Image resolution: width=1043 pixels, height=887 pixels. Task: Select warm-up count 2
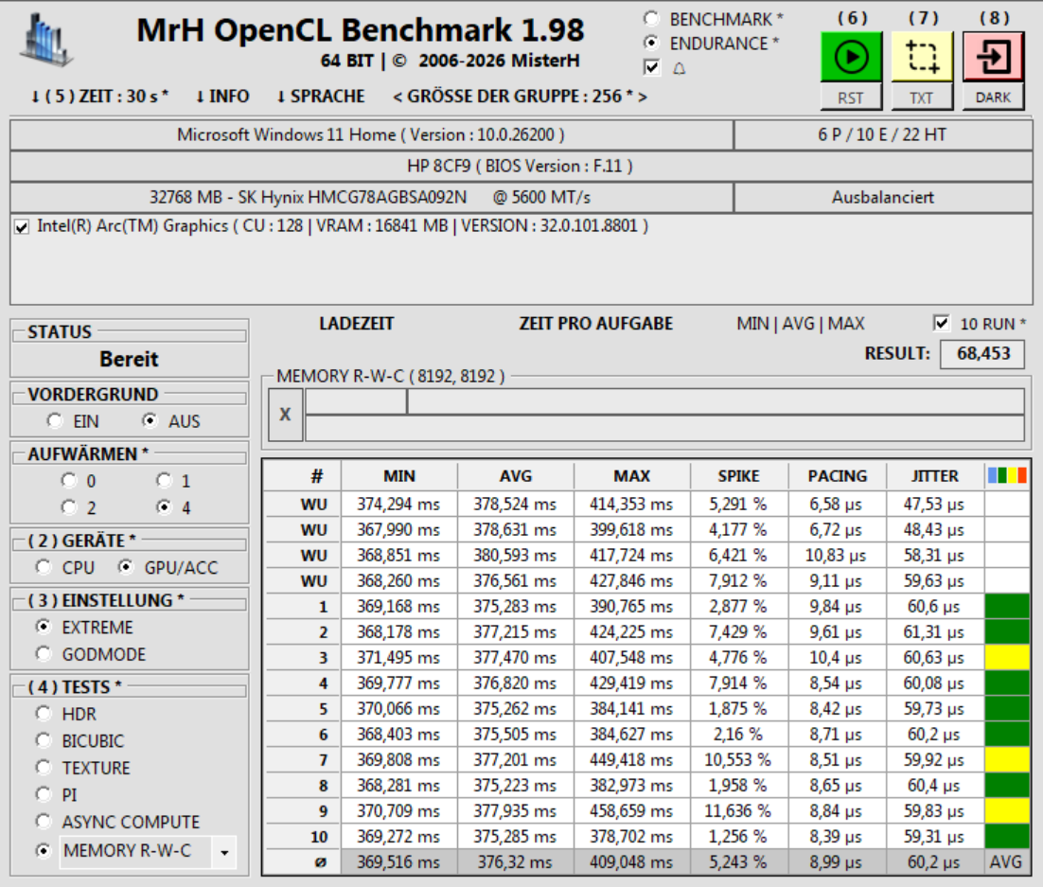[x=68, y=507]
